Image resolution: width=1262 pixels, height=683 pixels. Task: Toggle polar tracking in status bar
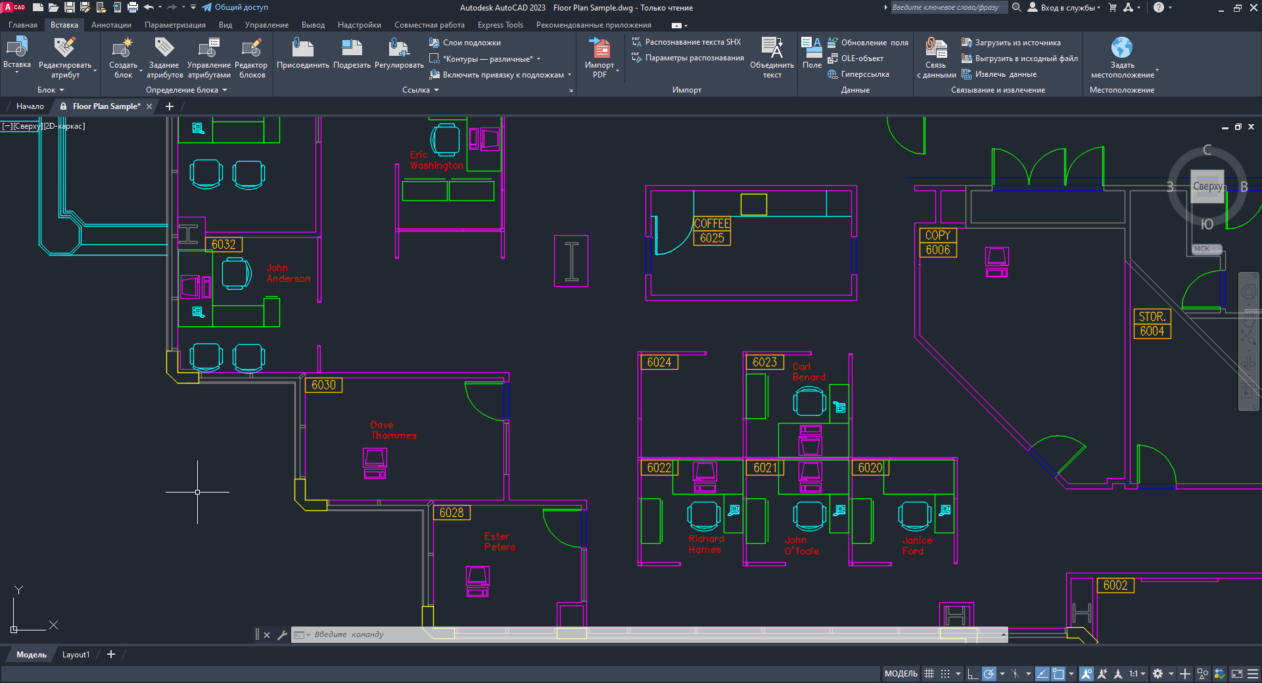pyautogui.click(x=989, y=674)
